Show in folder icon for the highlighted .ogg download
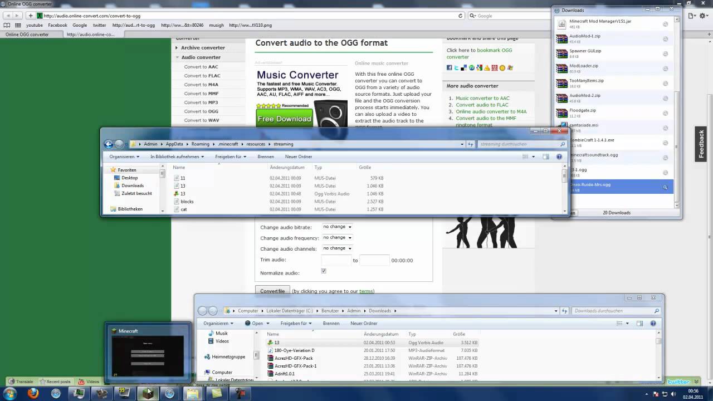 click(665, 187)
